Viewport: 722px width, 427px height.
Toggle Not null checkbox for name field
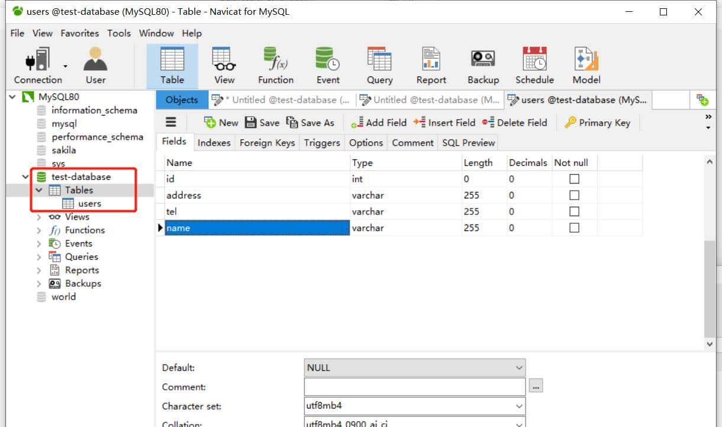click(574, 228)
